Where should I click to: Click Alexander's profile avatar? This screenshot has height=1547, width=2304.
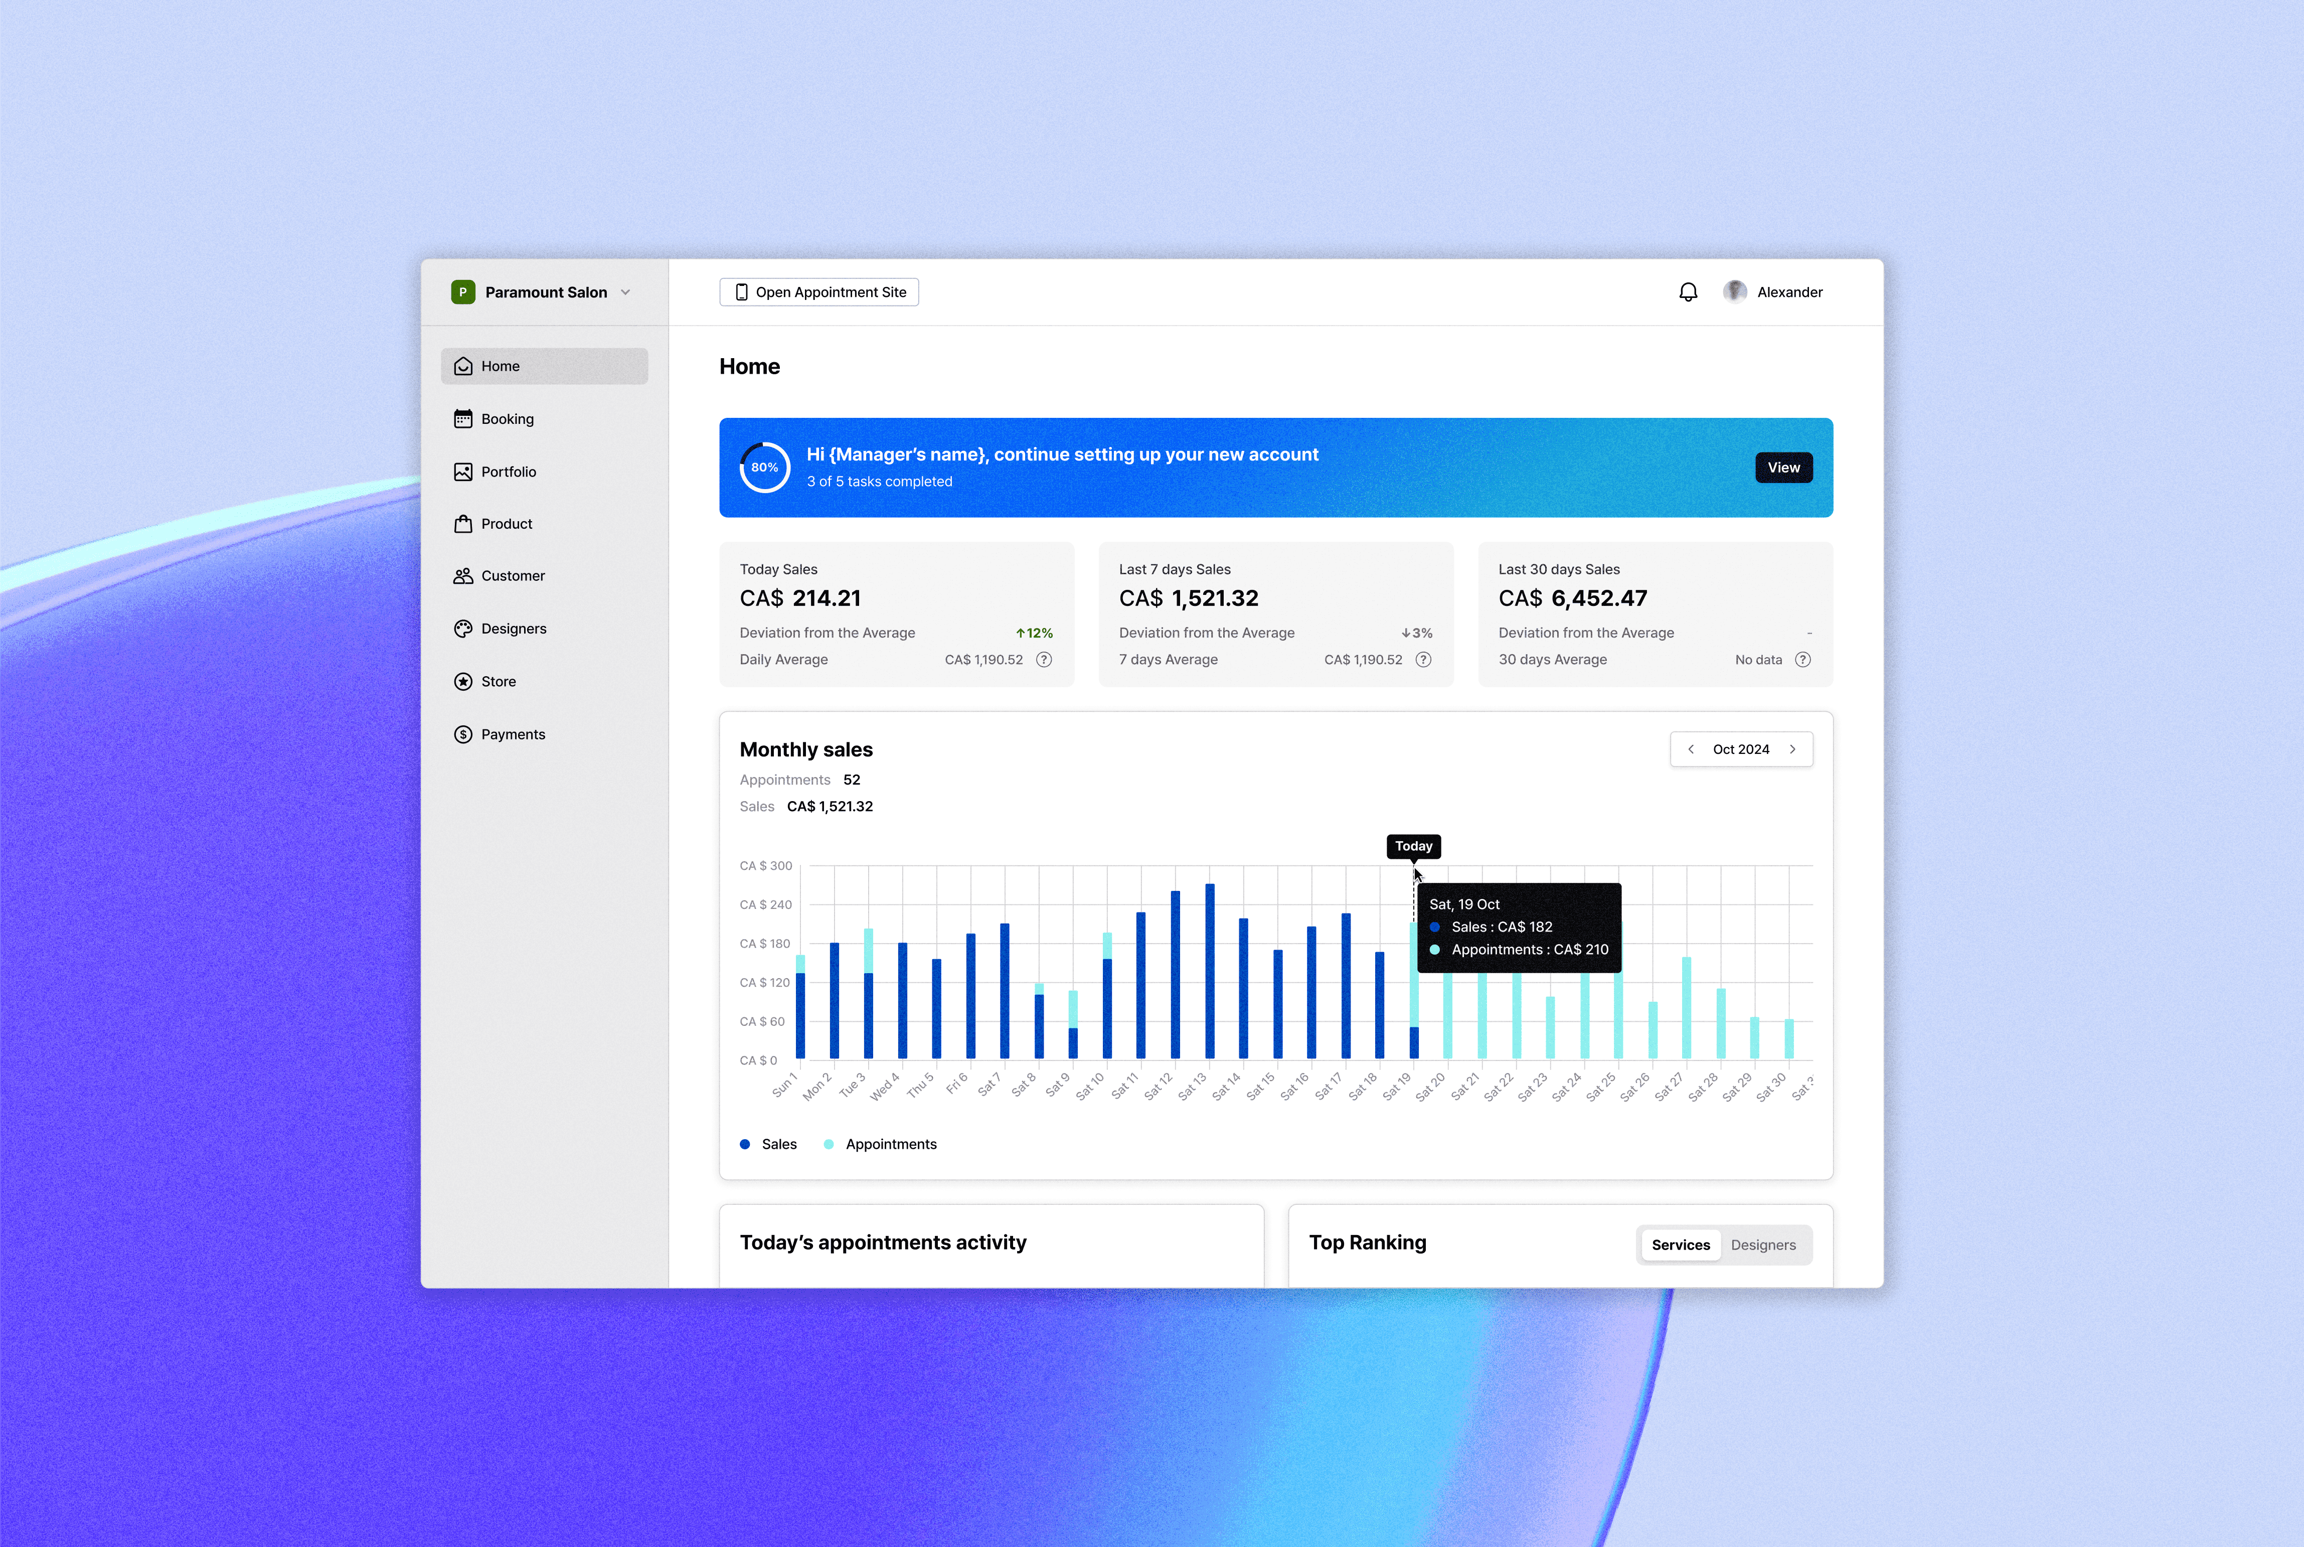coord(1735,292)
